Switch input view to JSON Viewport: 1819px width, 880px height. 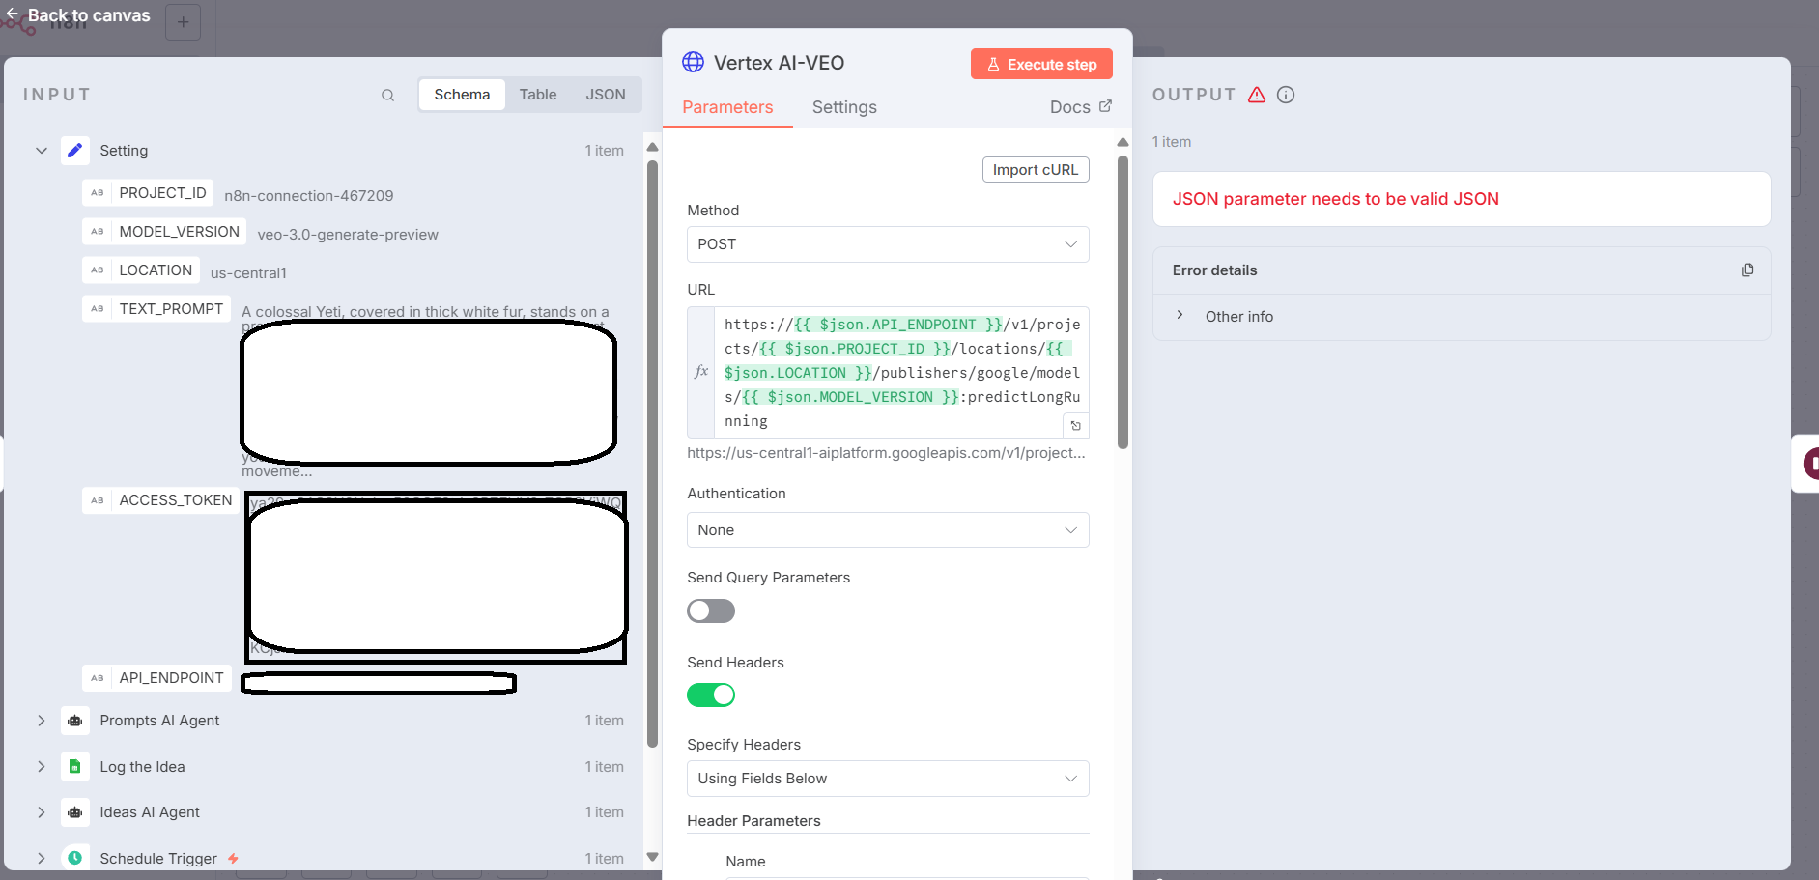(606, 95)
